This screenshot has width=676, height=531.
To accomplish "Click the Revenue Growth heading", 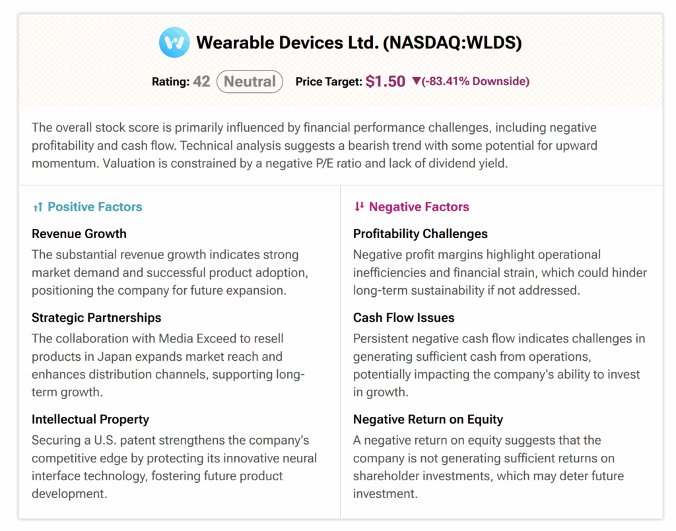I will point(79,234).
